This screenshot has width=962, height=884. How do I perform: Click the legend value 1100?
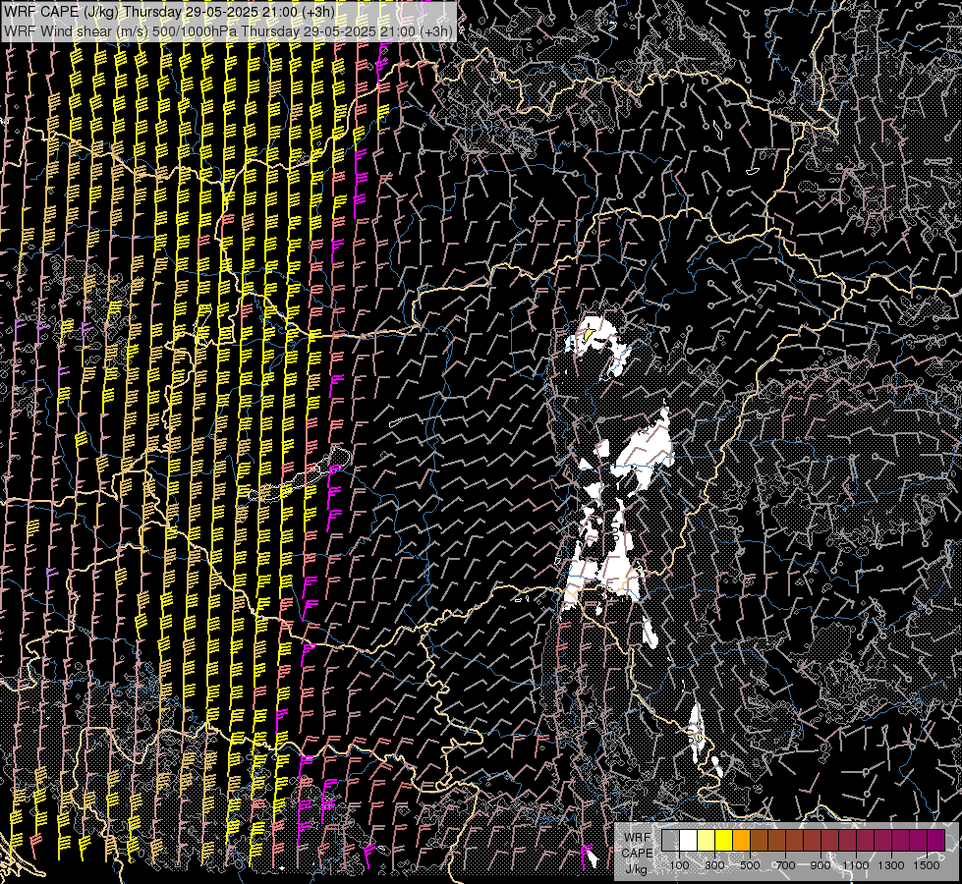pyautogui.click(x=855, y=865)
